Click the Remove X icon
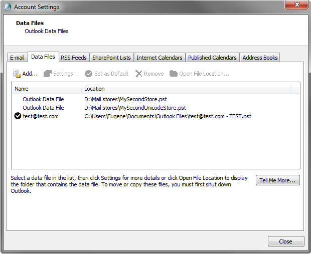 [138, 74]
